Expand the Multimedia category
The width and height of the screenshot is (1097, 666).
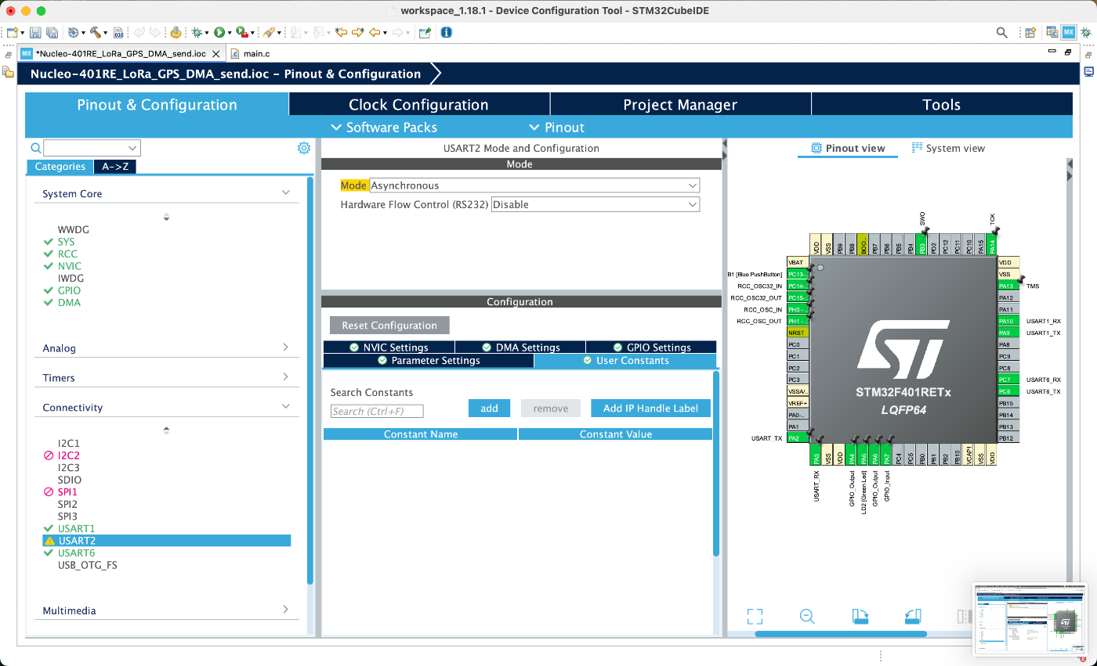coord(285,609)
